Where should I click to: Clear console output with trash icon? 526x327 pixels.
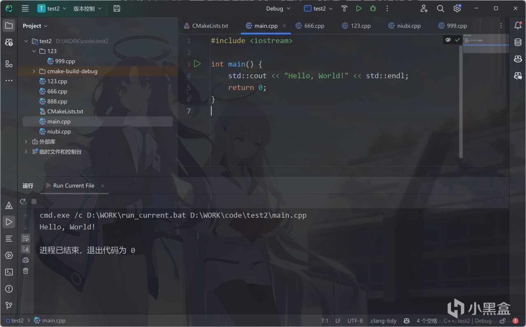pyautogui.click(x=25, y=271)
